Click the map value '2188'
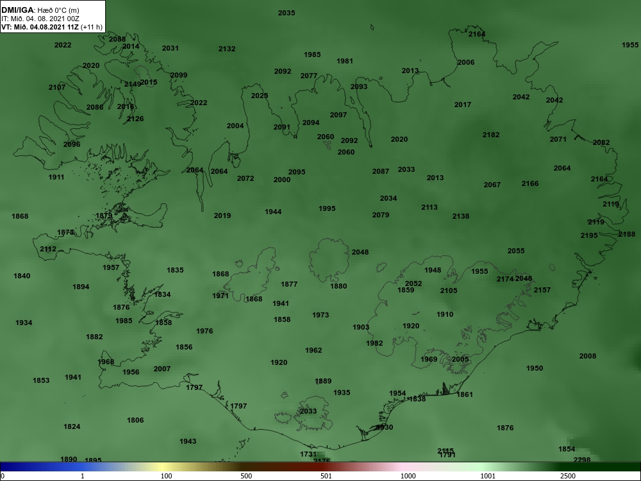Screen dimensions: 641x481 click(x=627, y=234)
